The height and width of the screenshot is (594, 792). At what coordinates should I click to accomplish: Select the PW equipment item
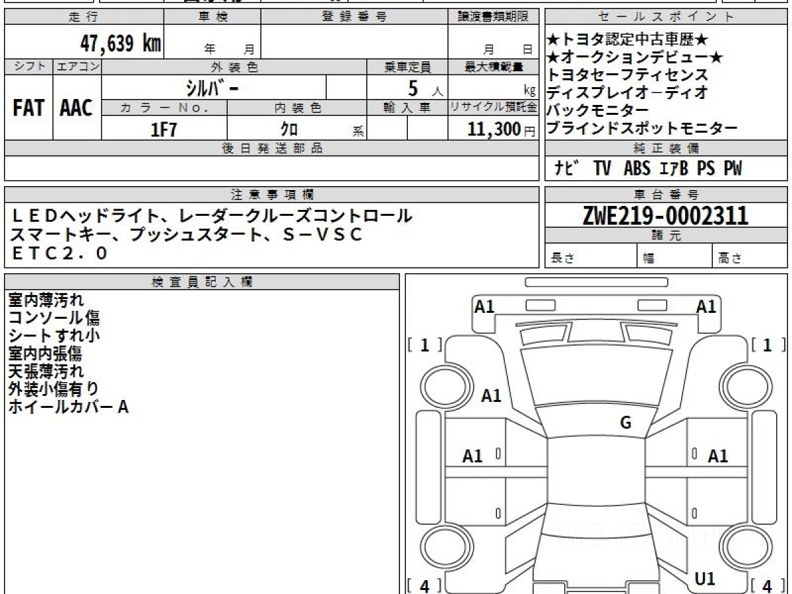pyautogui.click(x=733, y=169)
